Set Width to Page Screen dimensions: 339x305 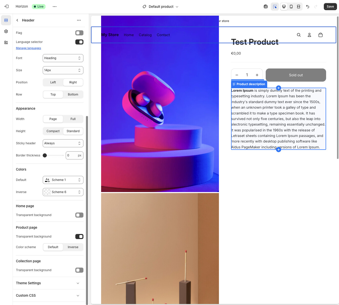point(53,119)
